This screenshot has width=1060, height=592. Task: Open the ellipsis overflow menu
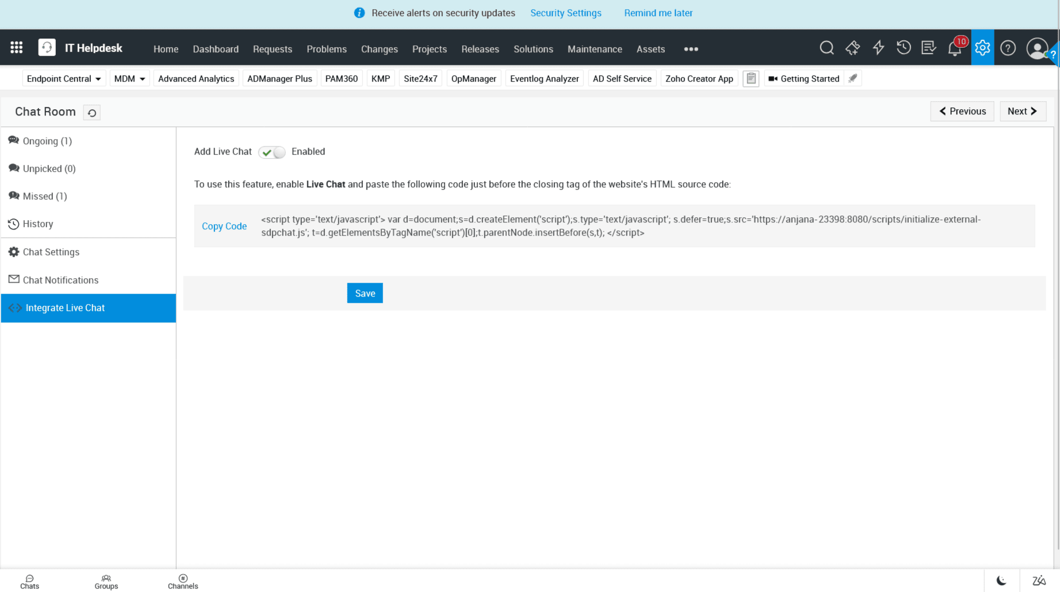690,49
